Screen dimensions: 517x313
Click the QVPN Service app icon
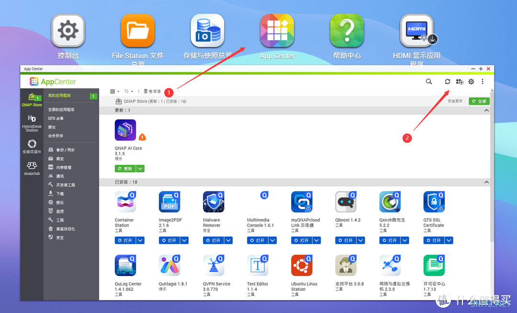214,266
